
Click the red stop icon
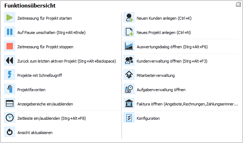[10, 46]
